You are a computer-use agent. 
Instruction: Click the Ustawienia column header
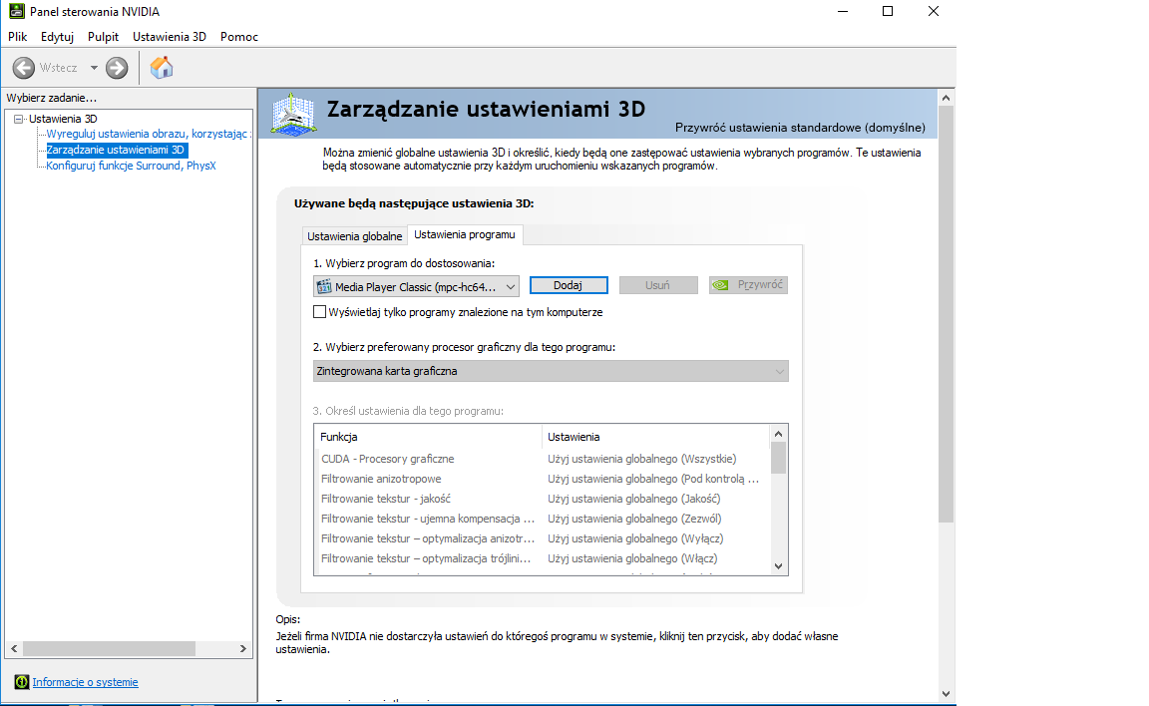[x=656, y=437]
